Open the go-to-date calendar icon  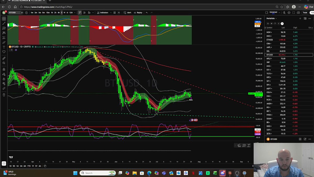pos(45,166)
